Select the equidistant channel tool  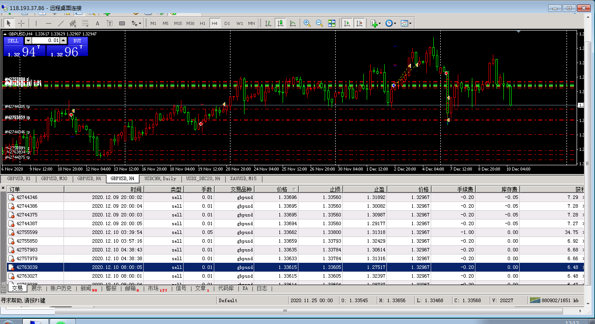(x=73, y=23)
